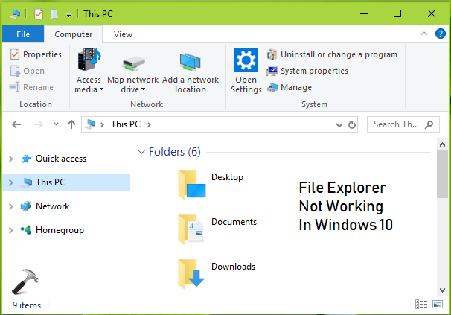The width and height of the screenshot is (451, 315).
Task: Click the Search This PC field
Action: pos(403,124)
